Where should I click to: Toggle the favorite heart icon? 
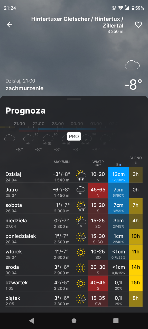[x=138, y=25]
